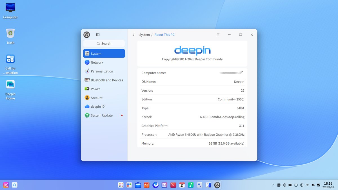Open Computer desktop icon
Viewport: 338px width, 190px height.
click(10, 11)
